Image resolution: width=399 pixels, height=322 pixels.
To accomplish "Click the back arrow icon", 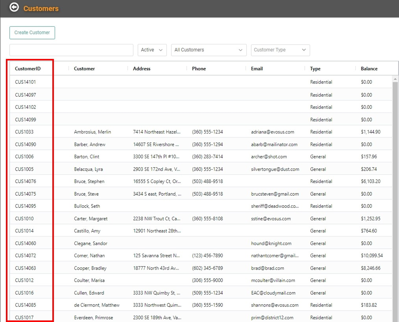I will pyautogui.click(x=14, y=7).
